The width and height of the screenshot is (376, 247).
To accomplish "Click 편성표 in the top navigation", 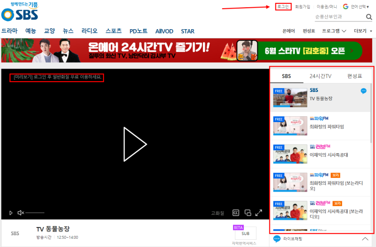I will [x=309, y=31].
